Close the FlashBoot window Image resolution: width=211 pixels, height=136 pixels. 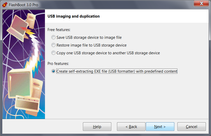point(201,3)
